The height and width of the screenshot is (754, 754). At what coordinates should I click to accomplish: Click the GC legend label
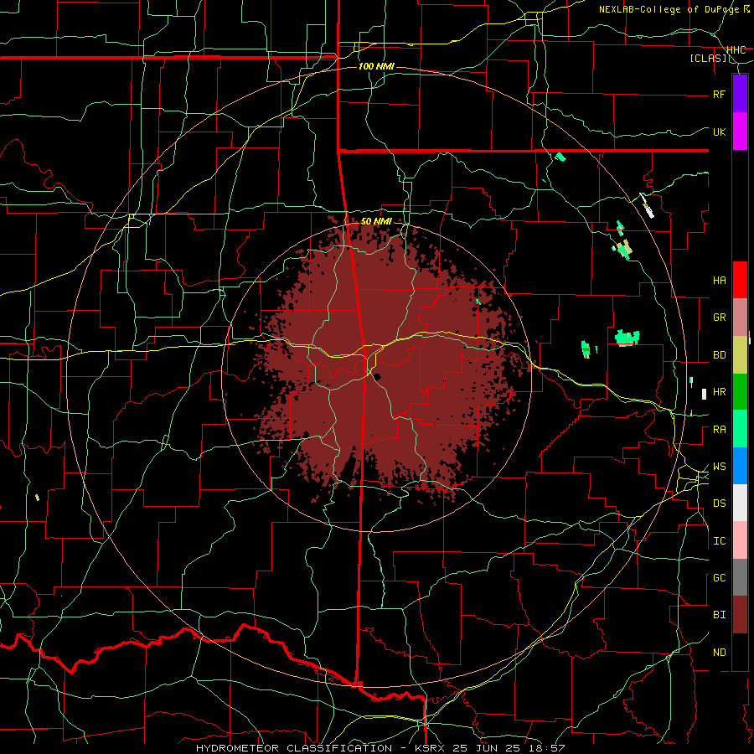point(719,578)
